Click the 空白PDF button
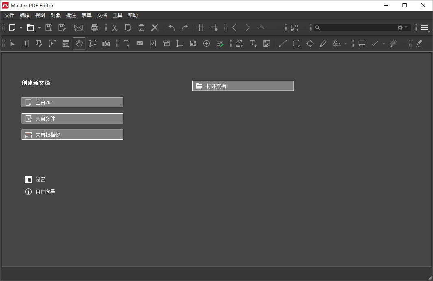The height and width of the screenshot is (281, 433). [x=72, y=102]
